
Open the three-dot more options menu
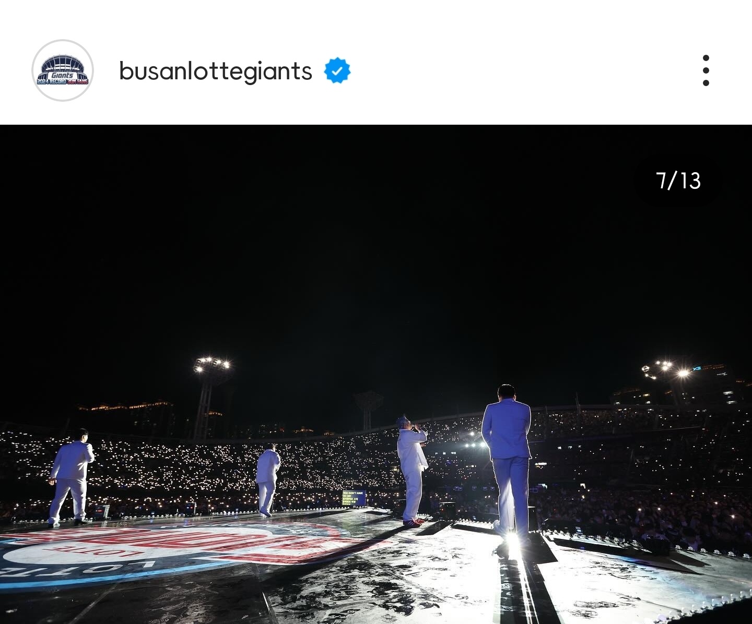(x=706, y=70)
